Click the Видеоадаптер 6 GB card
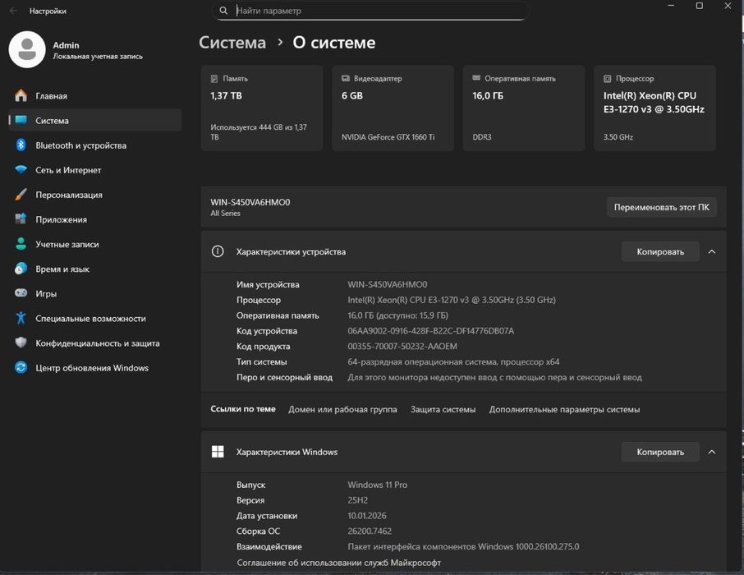 [393, 108]
